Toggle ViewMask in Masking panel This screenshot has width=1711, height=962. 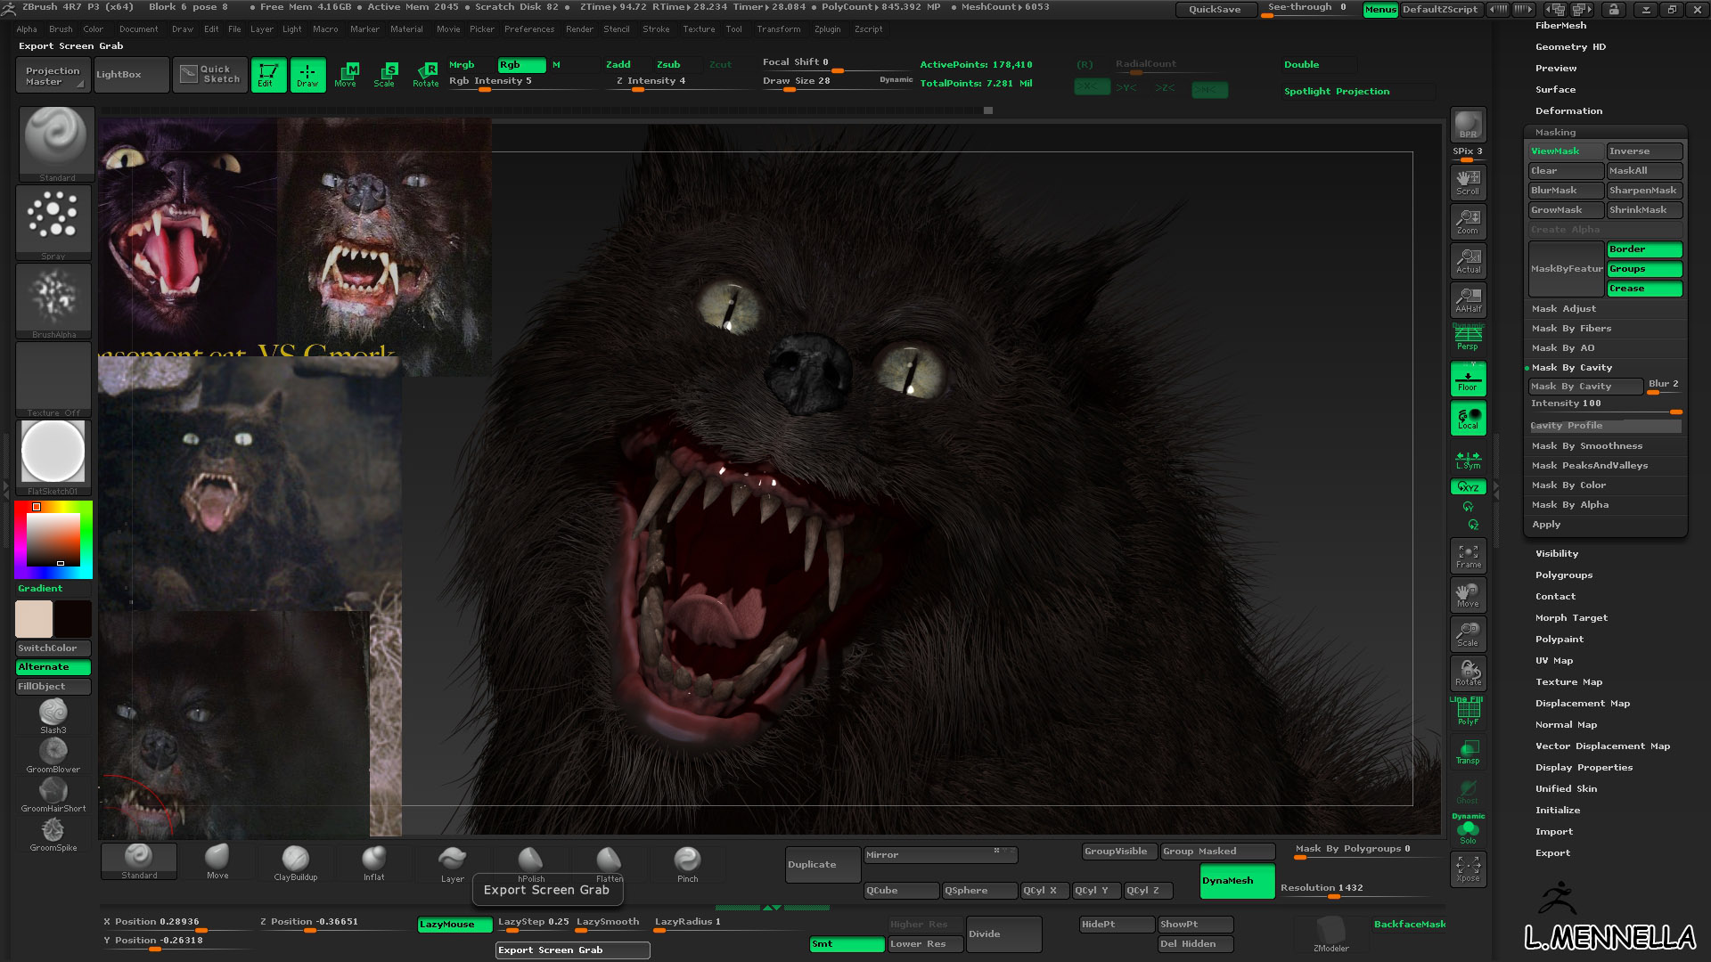tap(1566, 151)
